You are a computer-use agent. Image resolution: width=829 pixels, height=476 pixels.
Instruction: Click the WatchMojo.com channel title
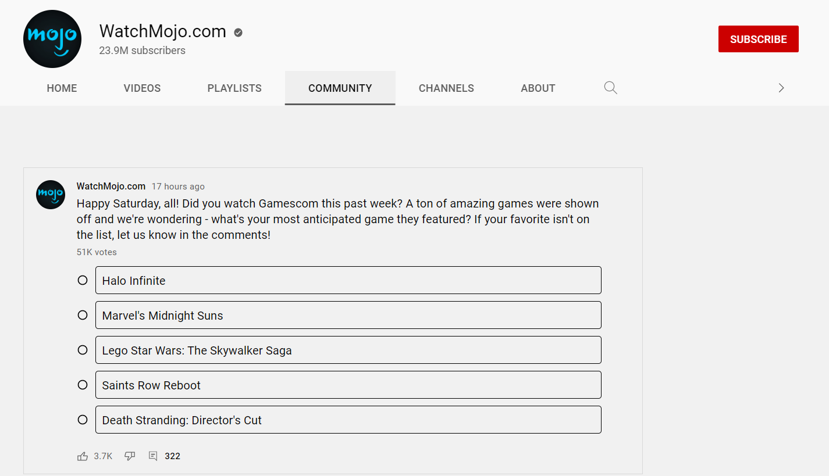(x=163, y=31)
